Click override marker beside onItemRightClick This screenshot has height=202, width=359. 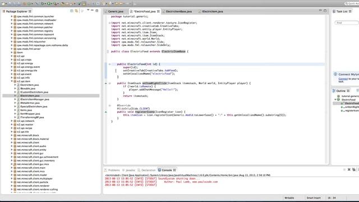click(x=106, y=84)
